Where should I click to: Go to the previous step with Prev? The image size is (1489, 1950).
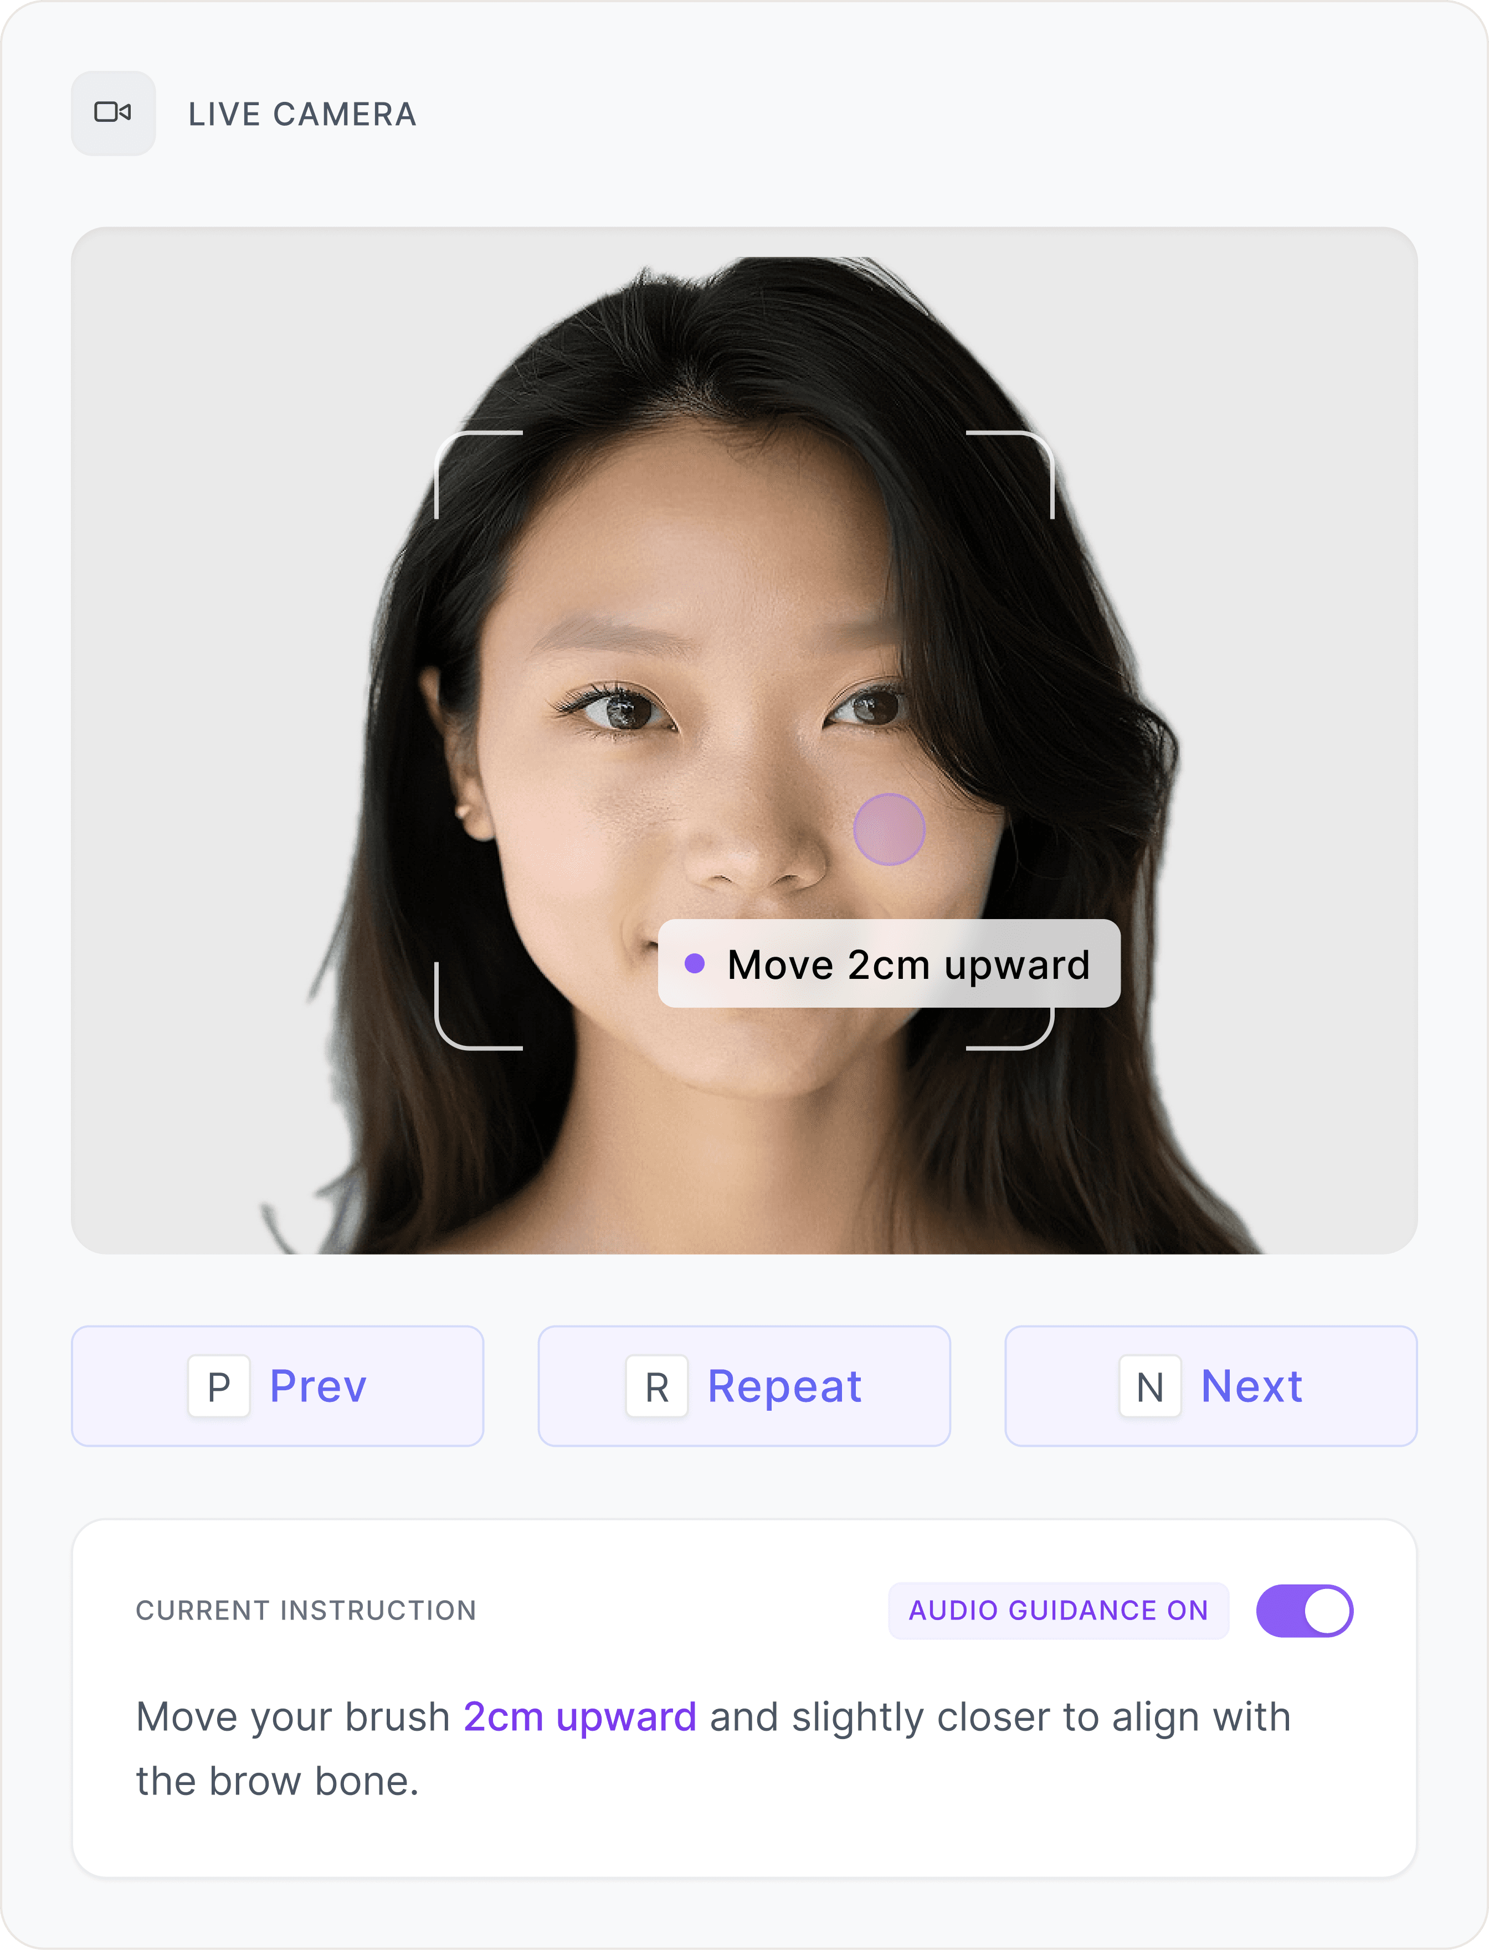coord(278,1386)
